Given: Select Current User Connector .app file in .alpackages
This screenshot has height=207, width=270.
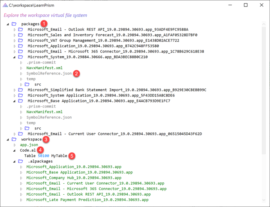Looking at the screenshot, I should pyautogui.click(x=95, y=183).
